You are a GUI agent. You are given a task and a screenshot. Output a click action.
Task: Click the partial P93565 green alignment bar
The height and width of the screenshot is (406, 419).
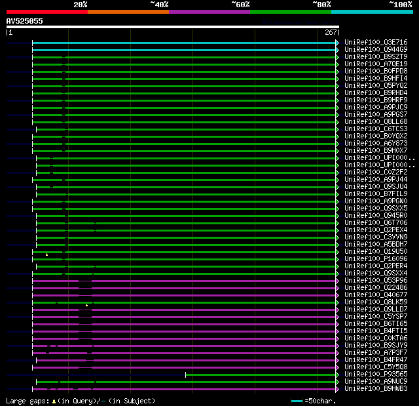point(261,375)
